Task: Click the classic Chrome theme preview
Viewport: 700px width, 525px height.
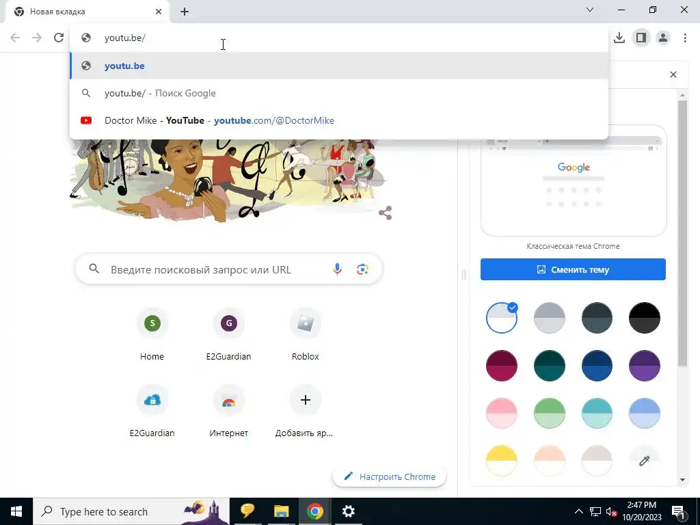Action: [574, 180]
